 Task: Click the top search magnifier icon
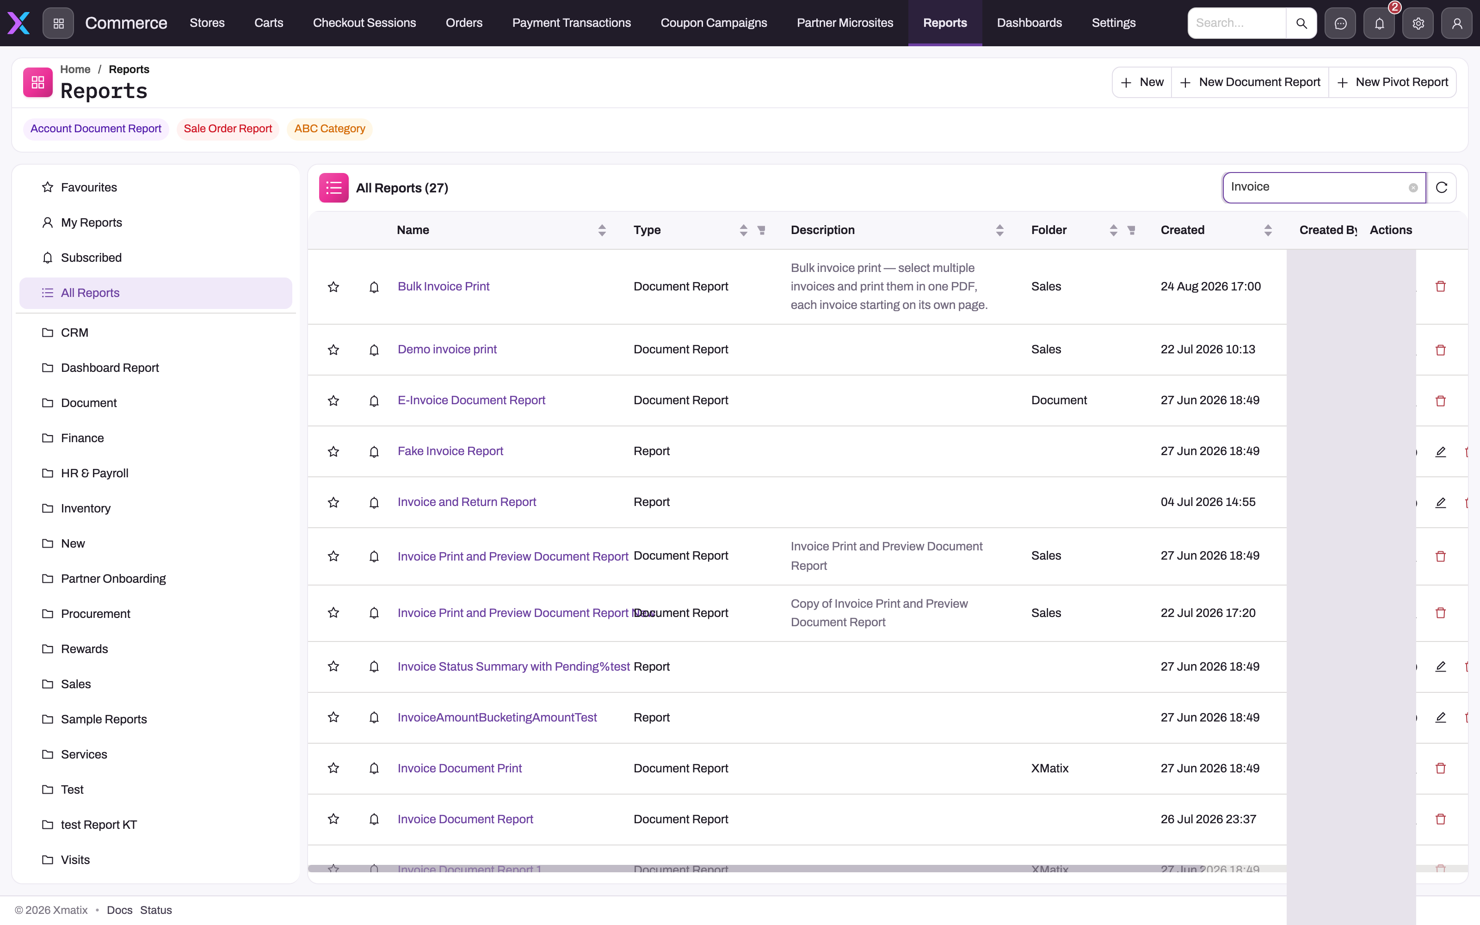coord(1301,23)
